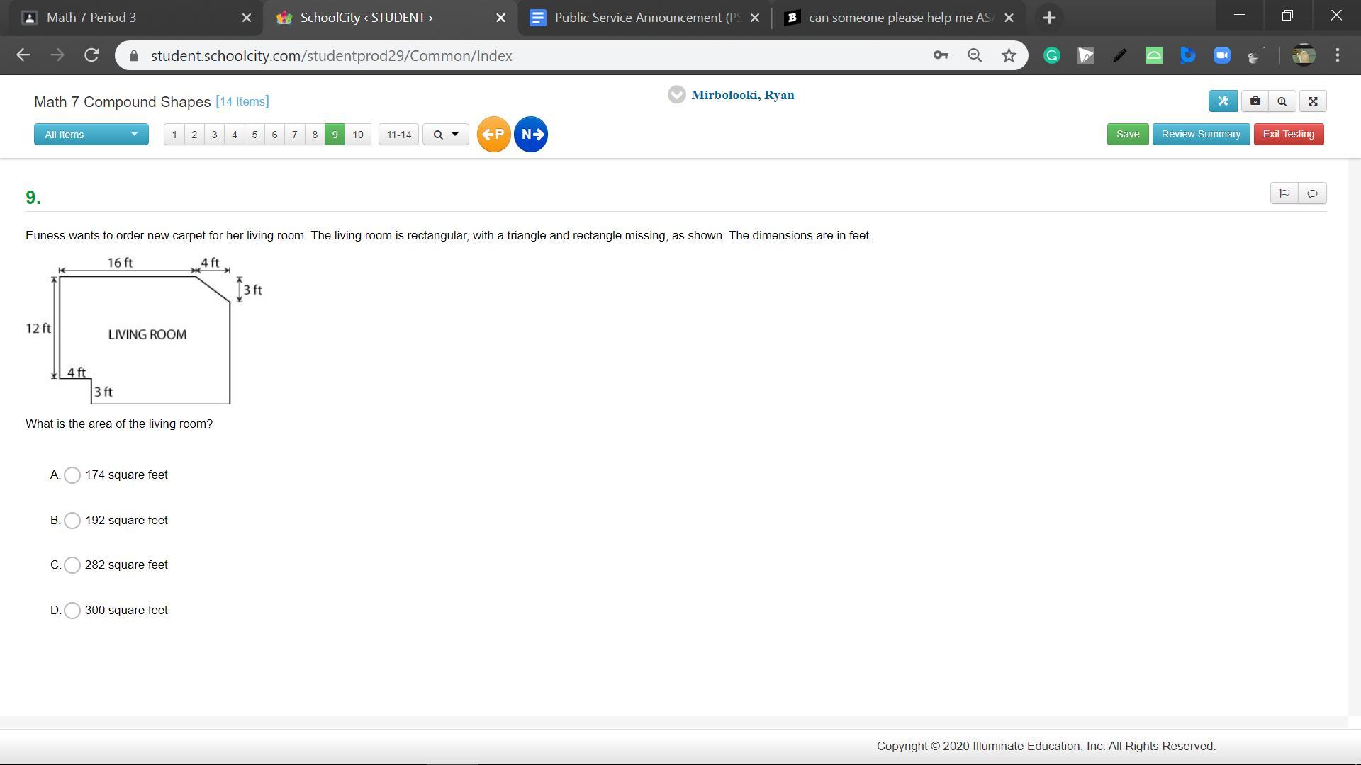The image size is (1361, 765).
Task: Pick answer C, 282 square feet
Action: tap(72, 565)
